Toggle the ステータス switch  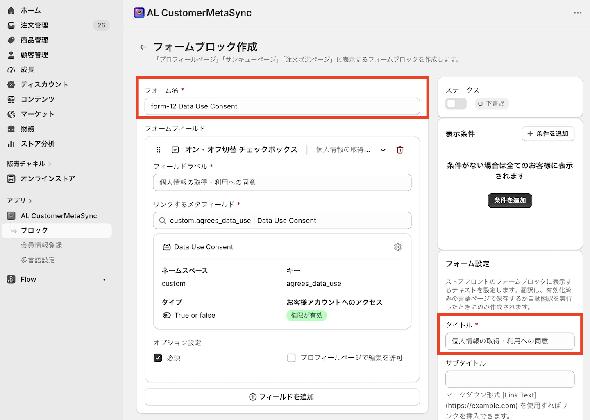click(x=456, y=104)
